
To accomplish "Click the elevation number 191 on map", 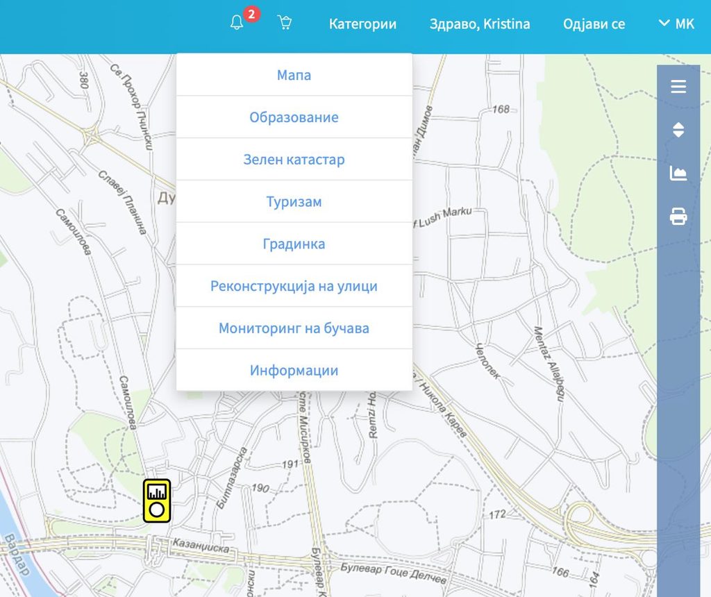I will [290, 464].
